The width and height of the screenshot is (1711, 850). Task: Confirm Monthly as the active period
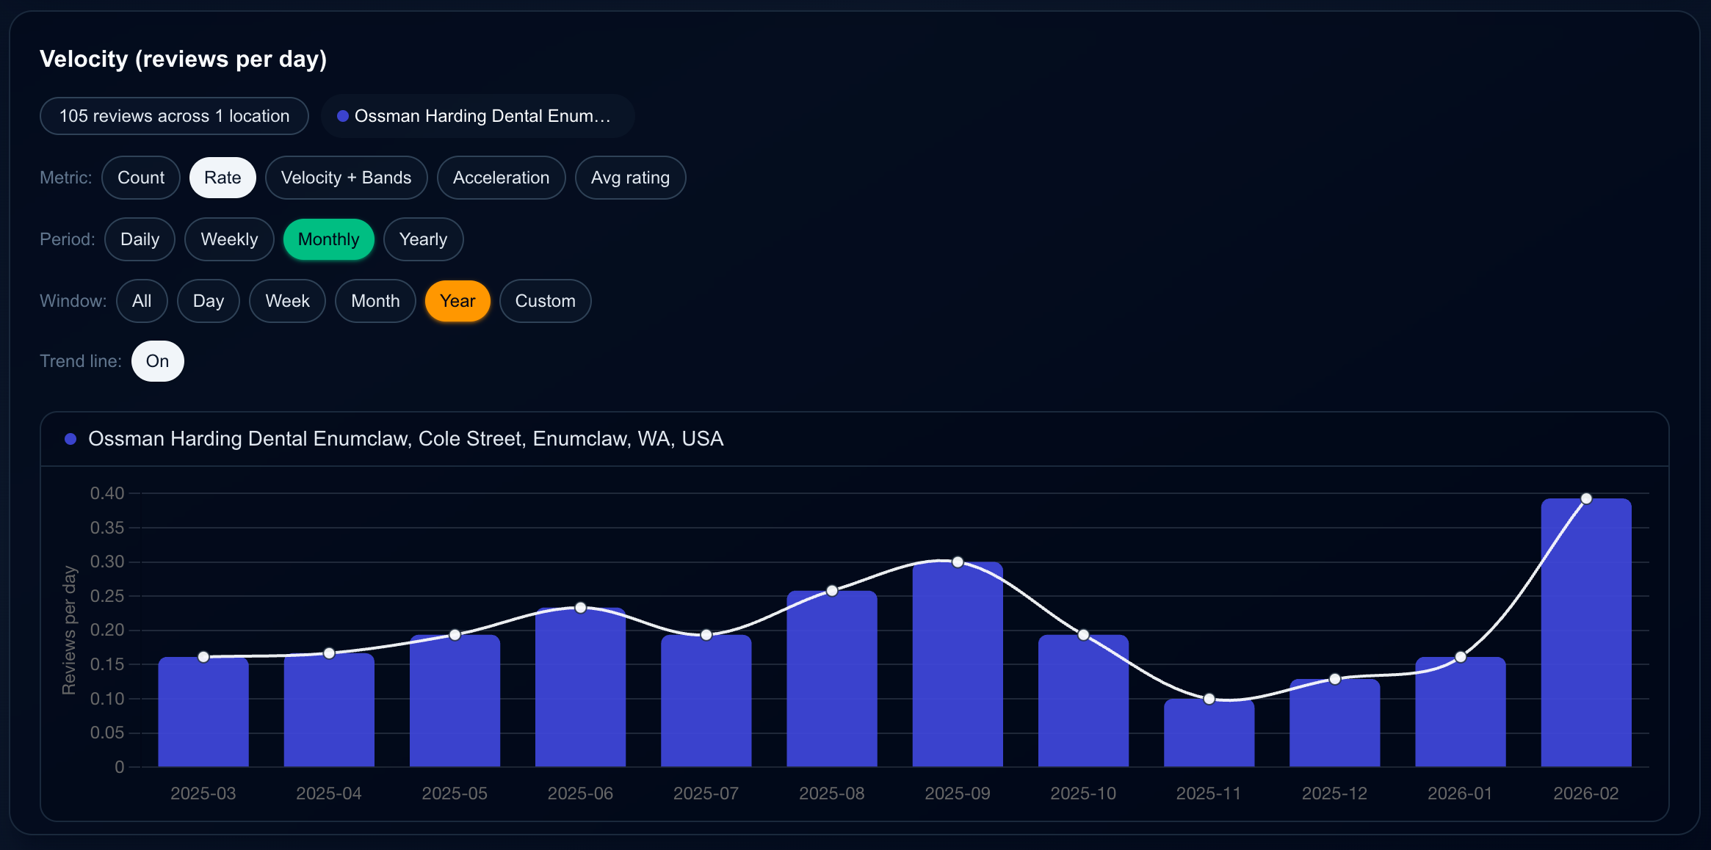tap(328, 239)
